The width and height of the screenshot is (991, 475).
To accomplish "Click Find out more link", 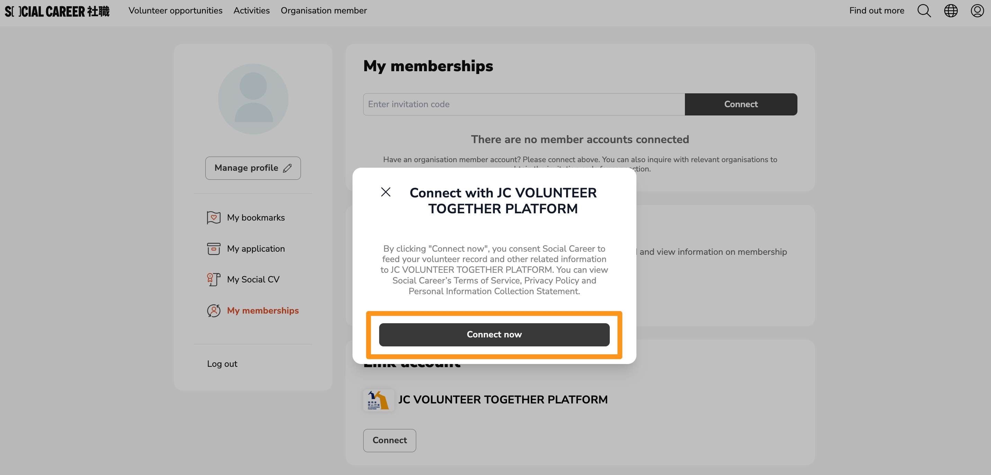I will [877, 11].
